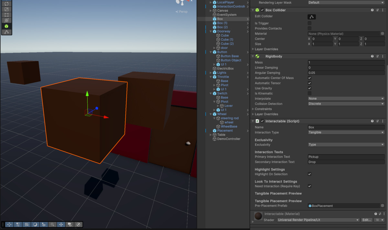The height and width of the screenshot is (230, 388).
Task: Open the Shader dropdown for the Interactable material
Action: click(x=318, y=220)
